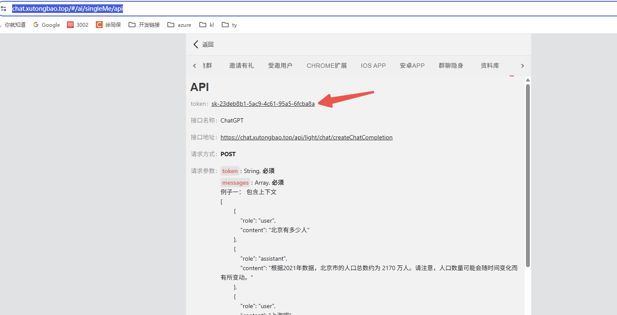Open the createChatCompletion API endpoint link
The width and height of the screenshot is (617, 315).
[x=306, y=137]
